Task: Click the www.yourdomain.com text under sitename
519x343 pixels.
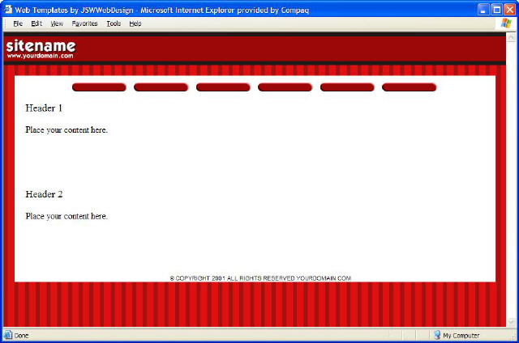Action: pos(41,56)
